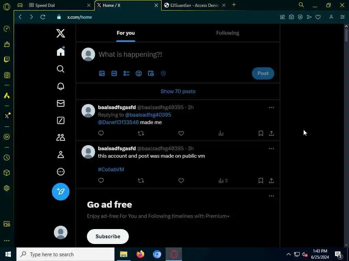Open Twitch icon in Opera GX sidebar
The image size is (349, 261).
click(x=7, y=59)
